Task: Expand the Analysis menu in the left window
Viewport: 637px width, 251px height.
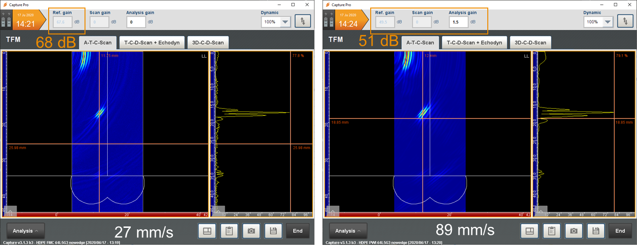Action: pyautogui.click(x=25, y=231)
